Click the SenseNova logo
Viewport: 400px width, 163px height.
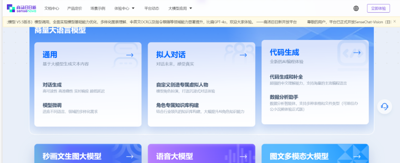pyautogui.click(x=21, y=8)
